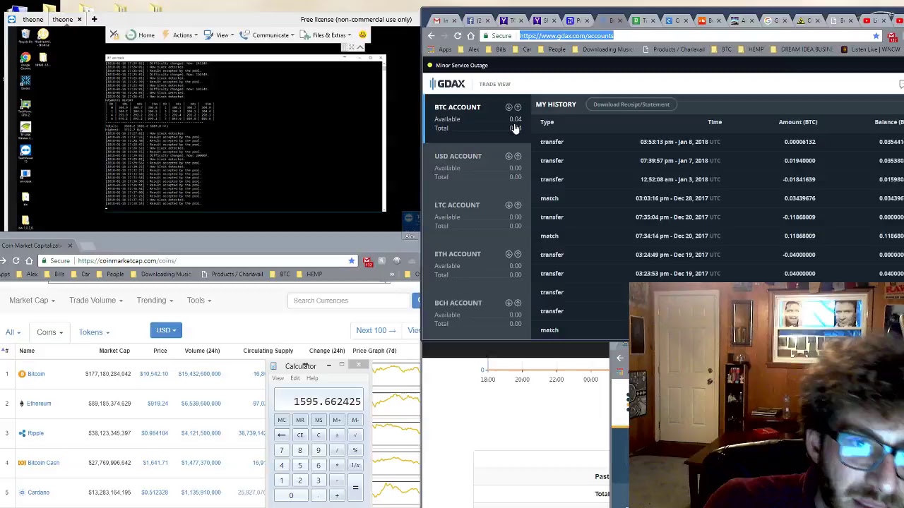
Task: Go to Next 100 coins
Action: pos(376,330)
